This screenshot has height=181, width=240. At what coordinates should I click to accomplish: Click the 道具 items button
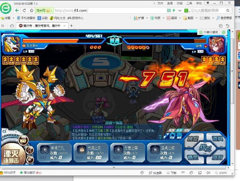click(217, 139)
